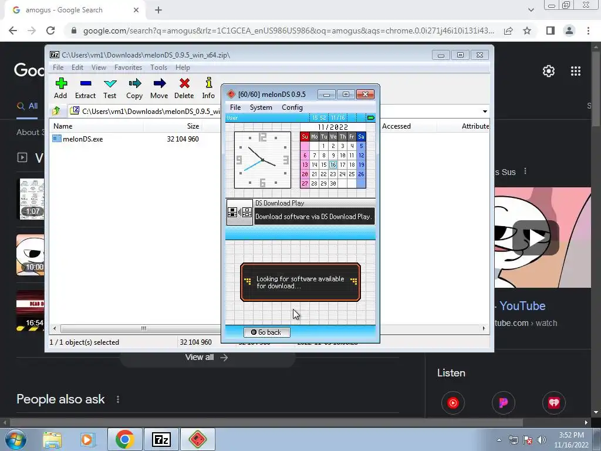This screenshot has width=601, height=451.
Task: Open the 7-Zip Help menu
Action: point(183,68)
